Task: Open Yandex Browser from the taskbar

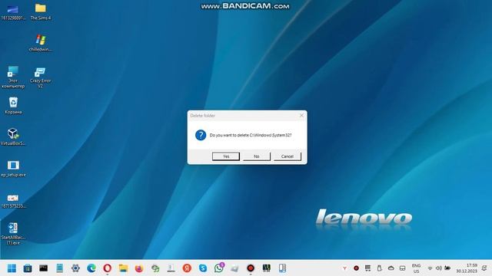Action: [187, 268]
